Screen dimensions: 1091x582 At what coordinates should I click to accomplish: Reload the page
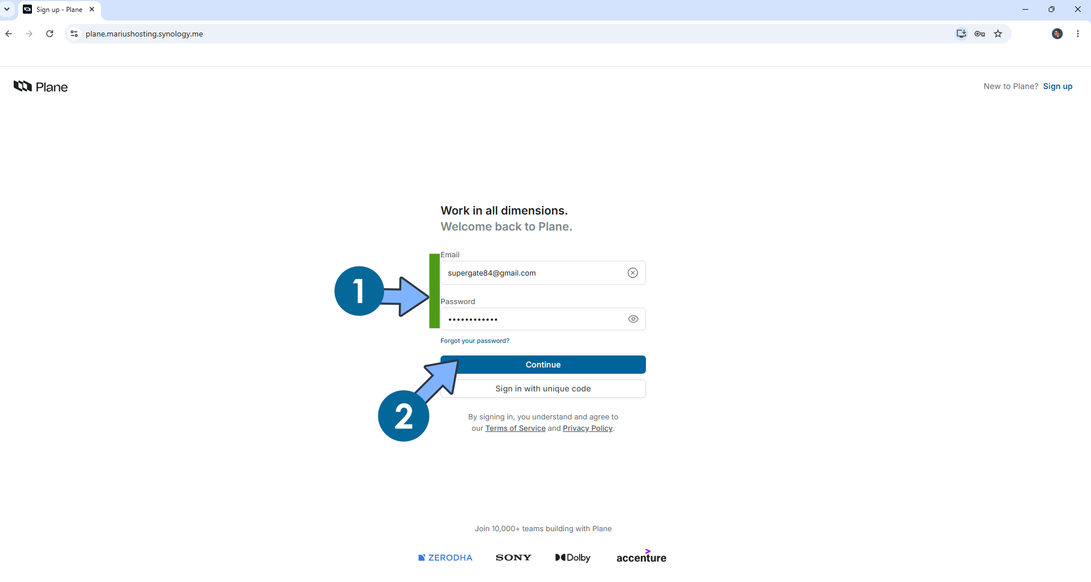click(50, 34)
